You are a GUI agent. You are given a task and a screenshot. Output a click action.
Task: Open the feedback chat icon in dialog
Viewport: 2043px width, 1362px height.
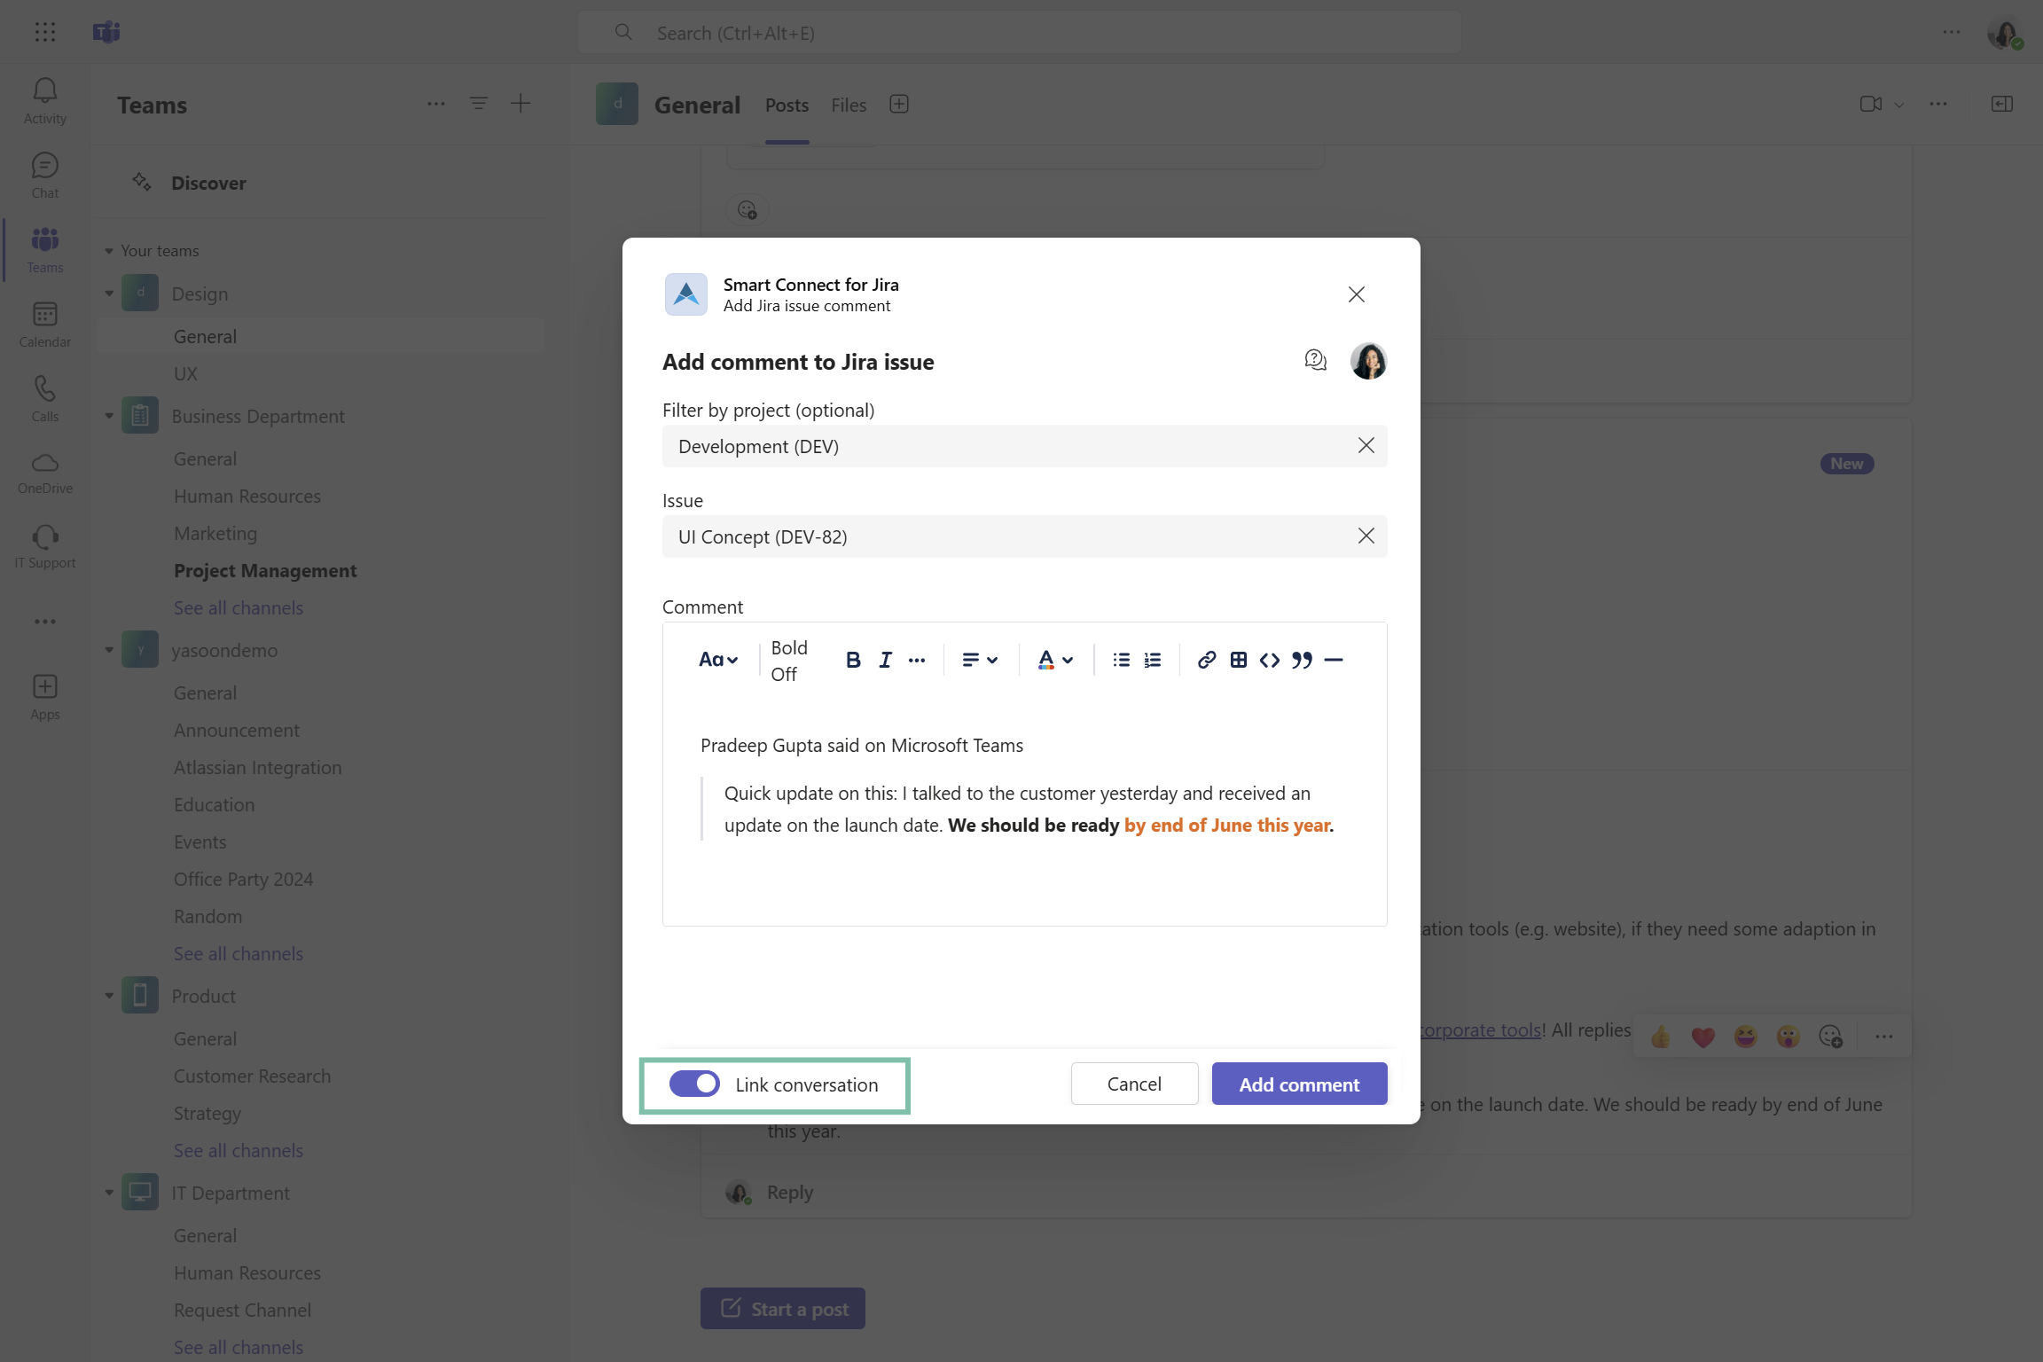(1315, 360)
